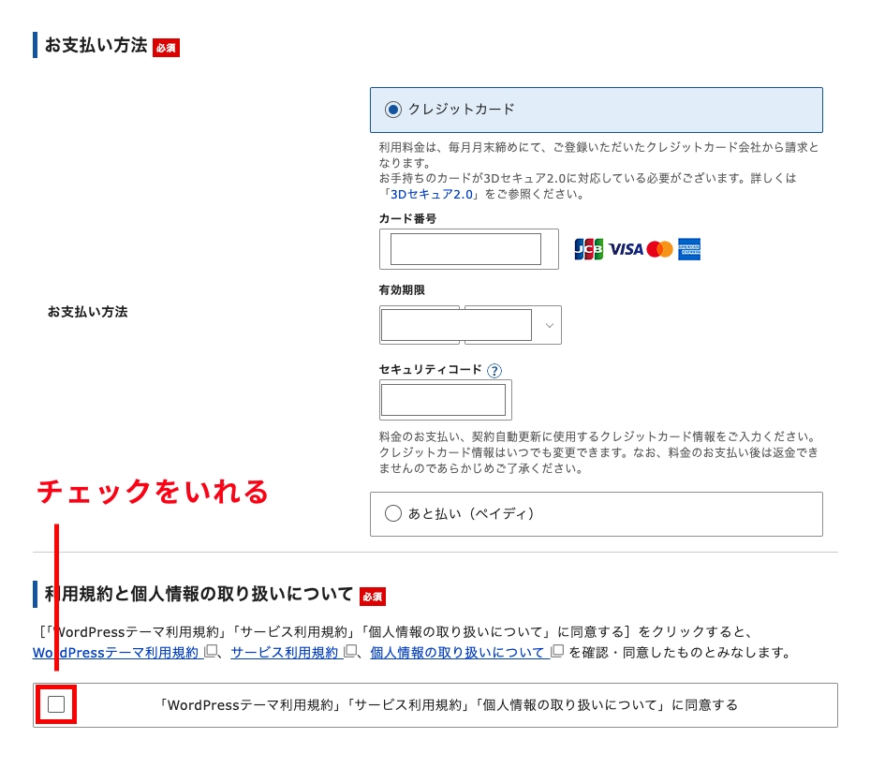Focus the カード番号 input field
Screen dimensions: 870x768
[465, 249]
